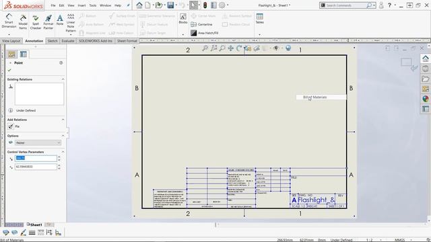Switch to the Sketch tab
Image resolution: width=431 pixels, height=242 pixels.
[x=53, y=41]
